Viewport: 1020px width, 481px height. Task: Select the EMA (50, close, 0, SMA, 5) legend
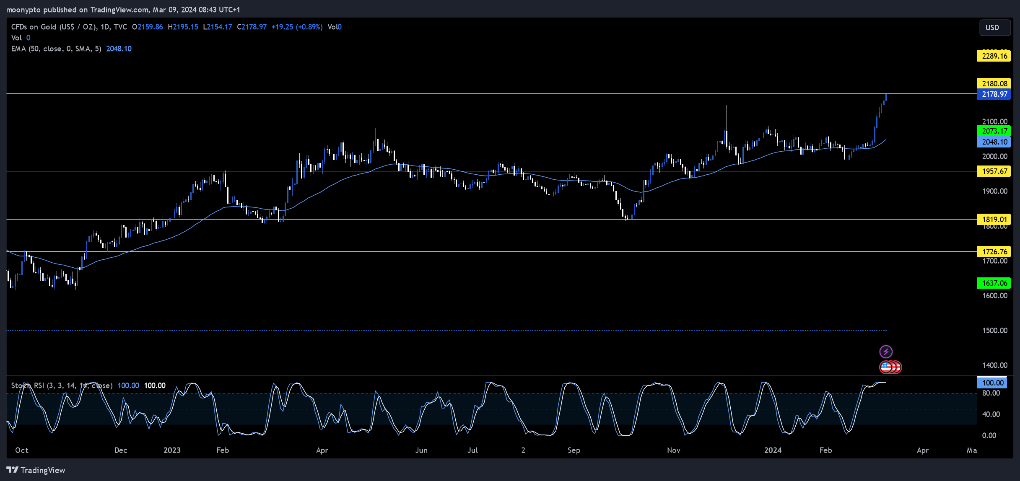[56, 49]
